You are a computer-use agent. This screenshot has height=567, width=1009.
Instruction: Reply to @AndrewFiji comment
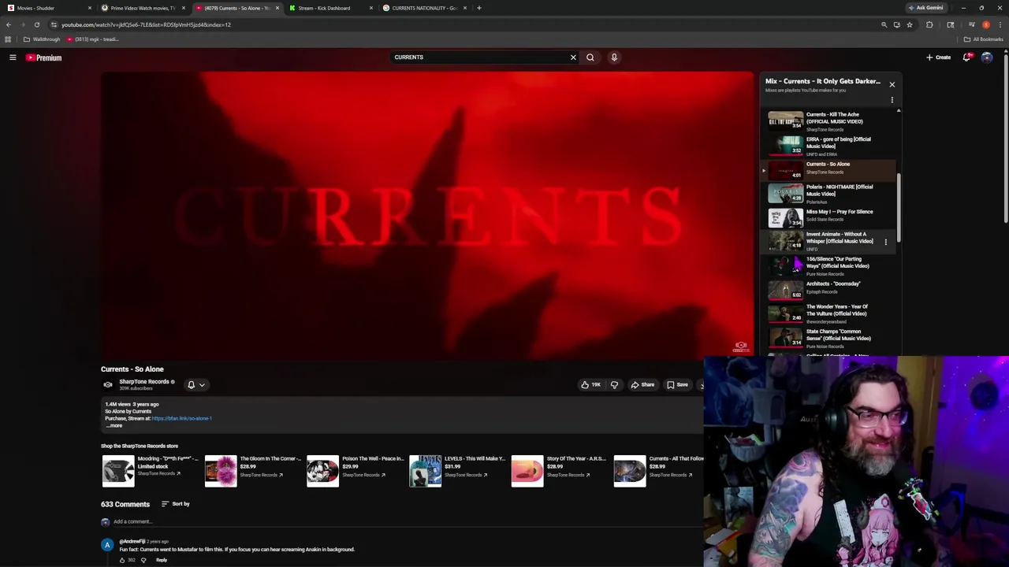pyautogui.click(x=162, y=560)
